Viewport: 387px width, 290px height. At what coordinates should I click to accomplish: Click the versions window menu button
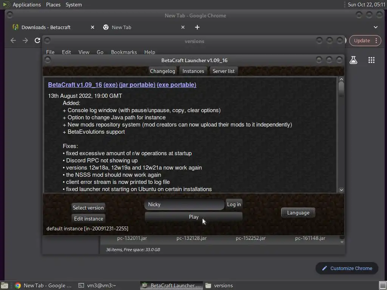pyautogui.click(x=47, y=40)
